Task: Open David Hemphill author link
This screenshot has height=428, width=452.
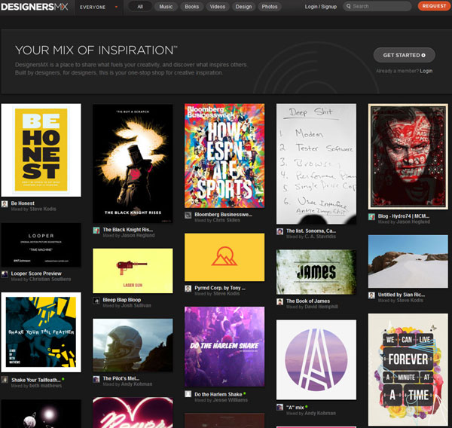Action: coord(321,307)
